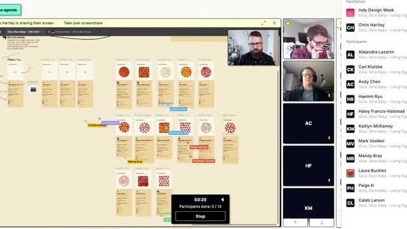Click Andy Chen's AC avatar in participant list
Image resolution: width=407 pixels, height=229 pixels.
pos(350,84)
